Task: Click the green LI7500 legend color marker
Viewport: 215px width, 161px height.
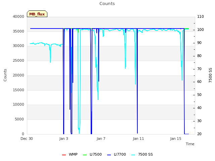Action: click(x=85, y=155)
